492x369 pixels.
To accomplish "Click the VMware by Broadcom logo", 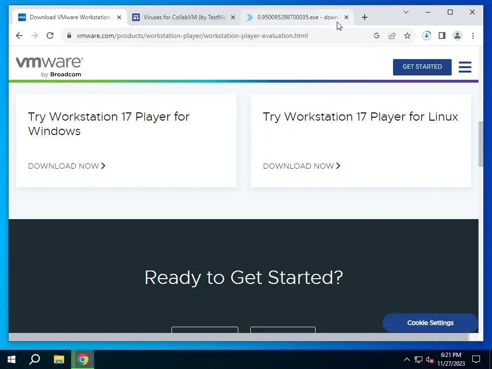I will click(49, 66).
